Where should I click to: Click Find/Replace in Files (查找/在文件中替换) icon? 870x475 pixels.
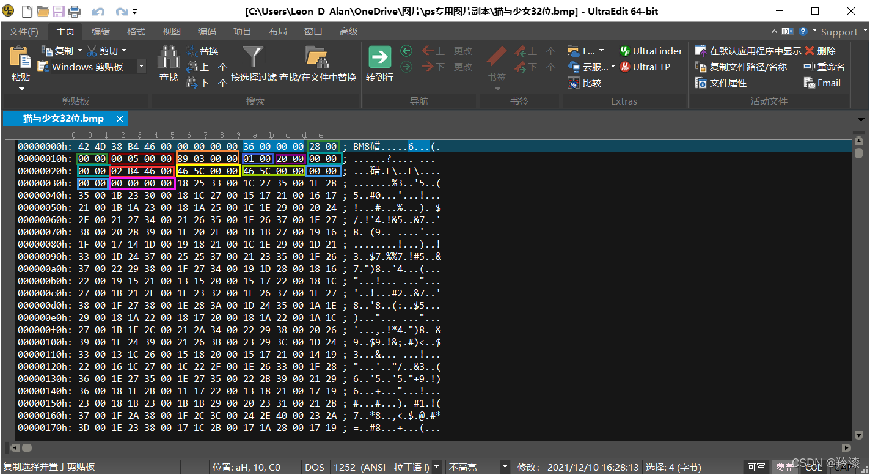(x=317, y=57)
